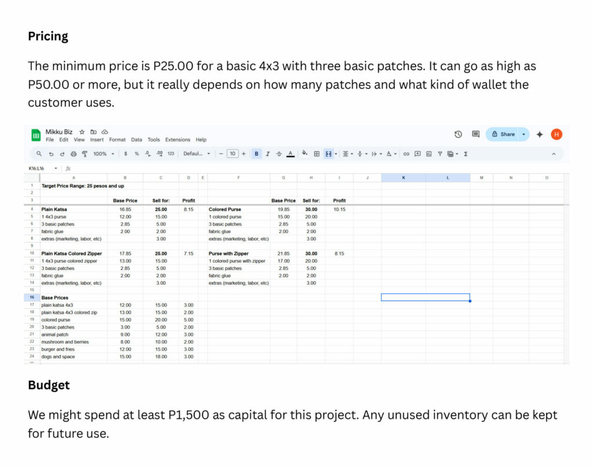
Task: Click the paint format roller icon
Action: (x=85, y=154)
